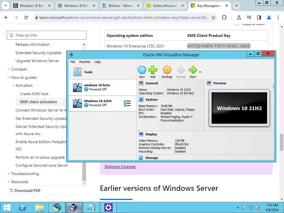Viewport: 284px width, 213px height.
Task: Go back in the browser
Action: [x=6, y=17]
